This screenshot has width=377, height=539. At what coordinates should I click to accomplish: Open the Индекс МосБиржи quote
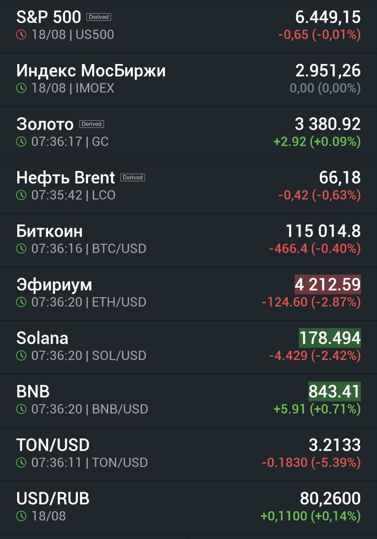[188, 80]
